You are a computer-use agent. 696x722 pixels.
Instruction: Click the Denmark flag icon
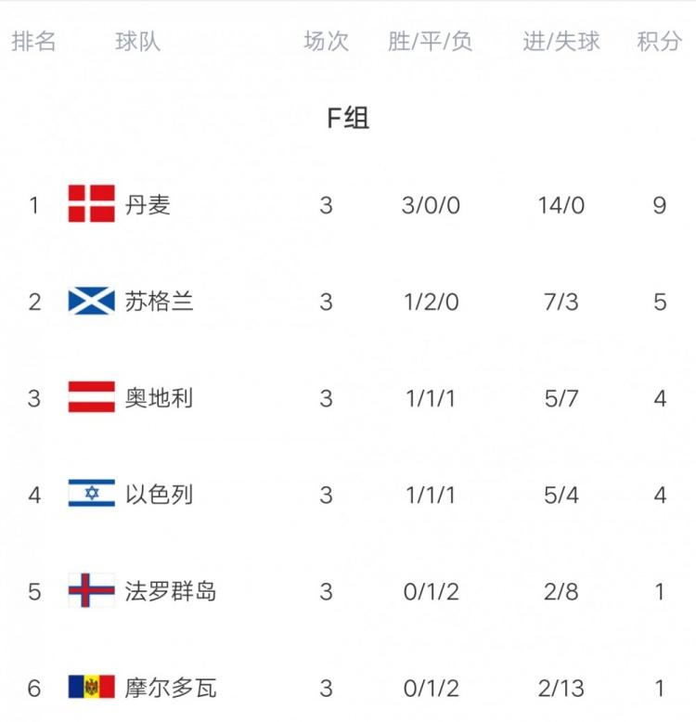tap(91, 204)
